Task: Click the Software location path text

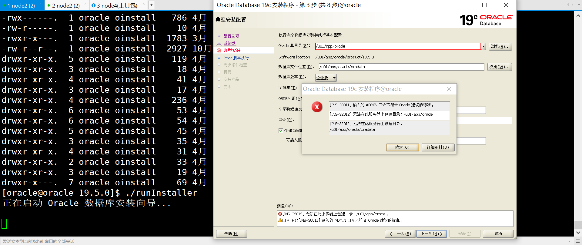Action: pyautogui.click(x=345, y=57)
